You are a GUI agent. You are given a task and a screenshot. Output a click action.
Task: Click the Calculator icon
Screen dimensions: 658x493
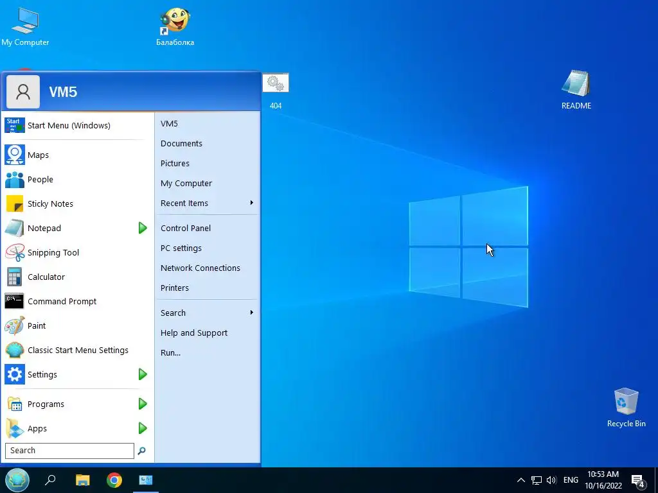click(x=15, y=277)
